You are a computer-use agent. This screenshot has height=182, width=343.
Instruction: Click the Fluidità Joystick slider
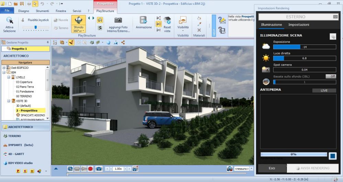coord(36,27)
